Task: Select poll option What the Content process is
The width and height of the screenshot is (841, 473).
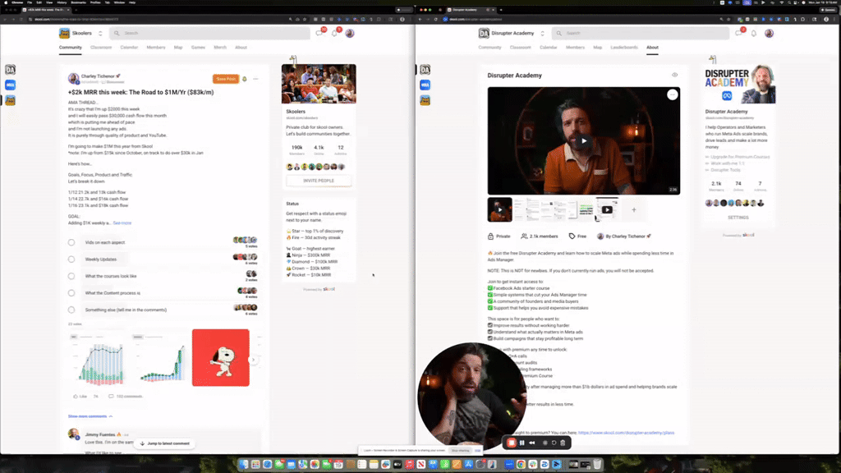Action: (x=71, y=293)
